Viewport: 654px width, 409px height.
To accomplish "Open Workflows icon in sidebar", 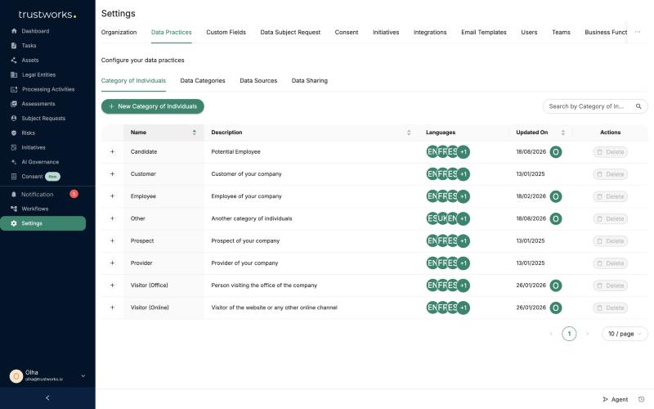I will [x=14, y=209].
